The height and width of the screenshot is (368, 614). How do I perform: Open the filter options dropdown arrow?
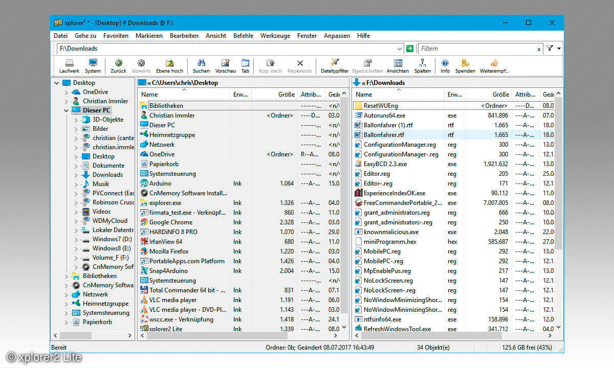[559, 49]
